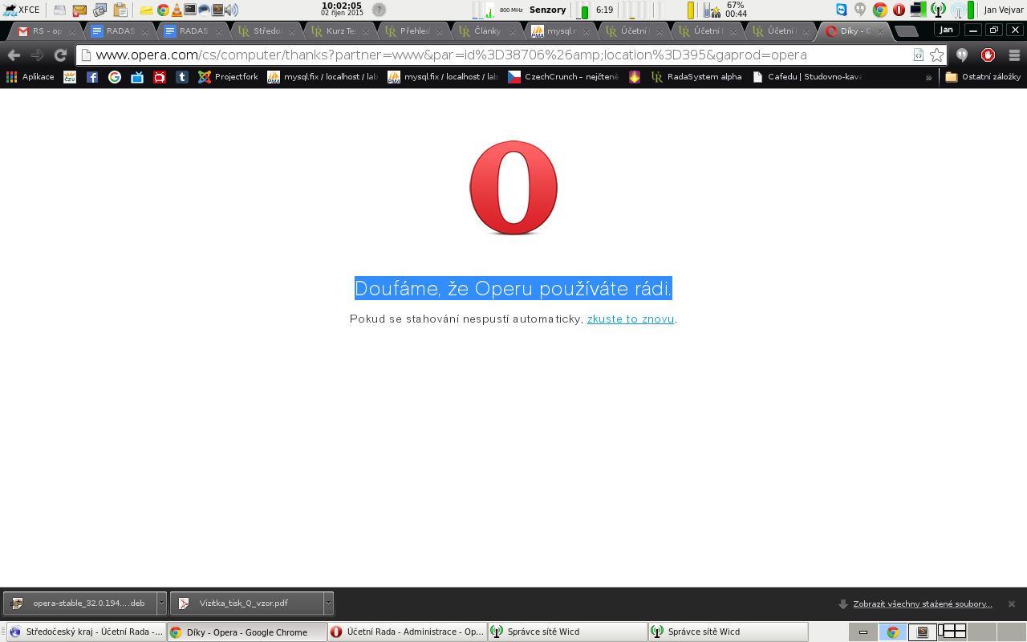The height and width of the screenshot is (642, 1027).
Task: Open the Chrome hamburger menu
Action: click(x=1014, y=55)
